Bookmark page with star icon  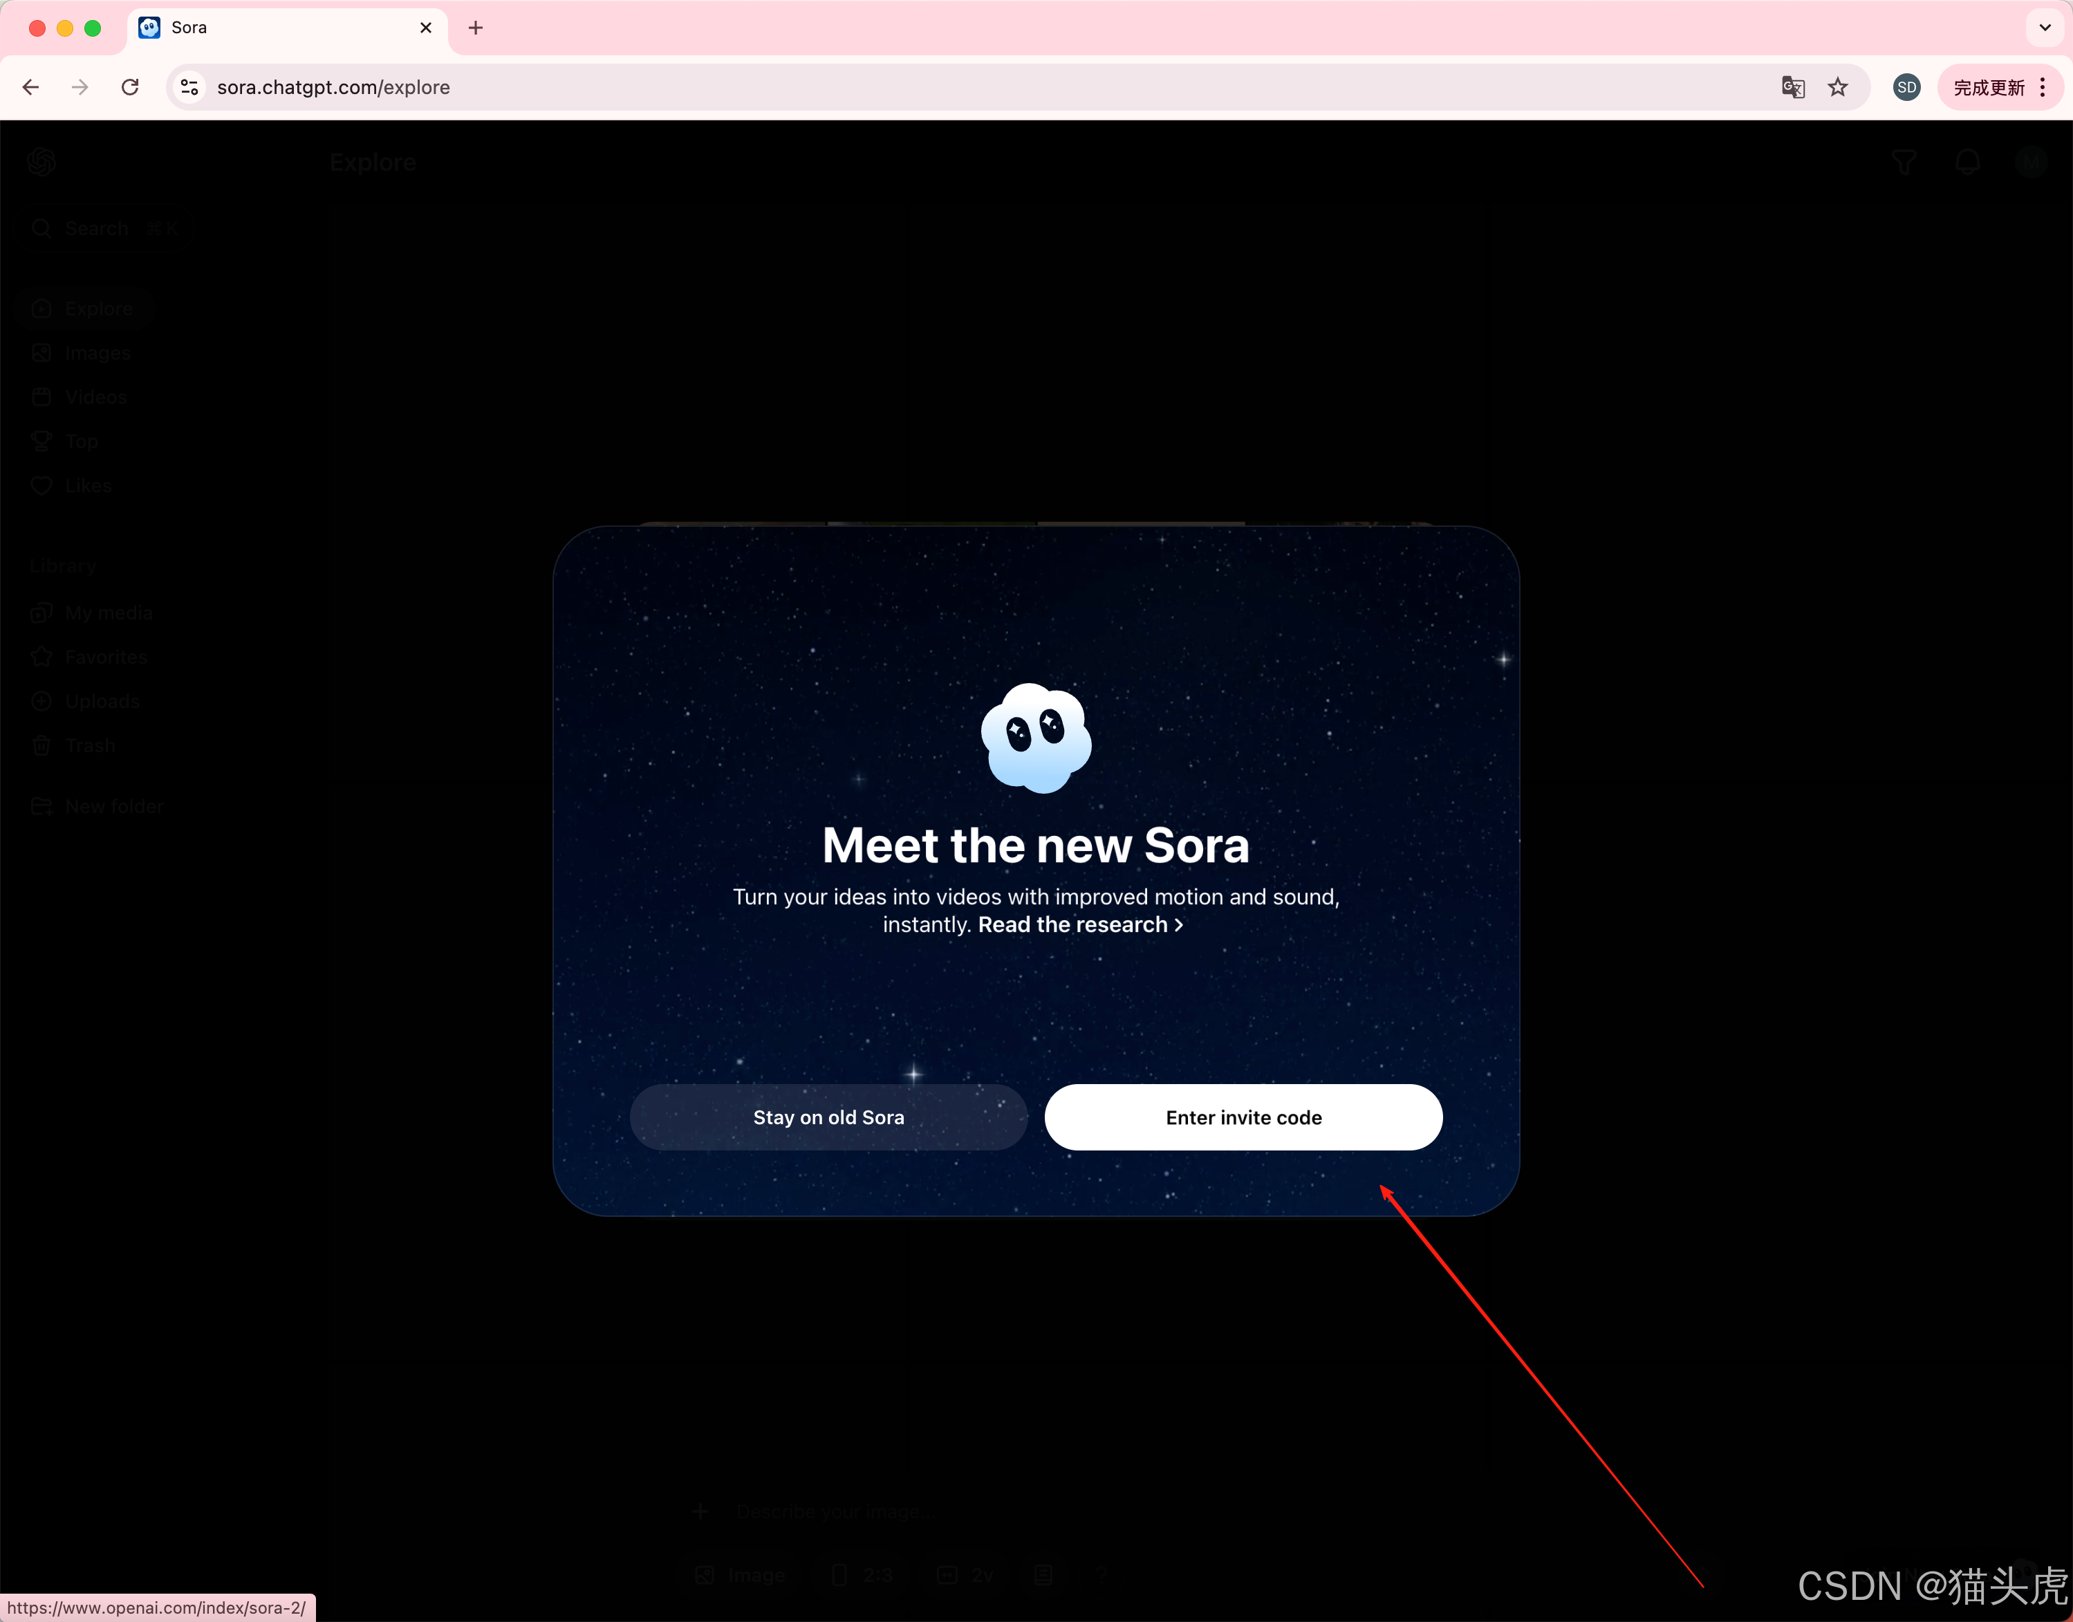click(x=1837, y=87)
